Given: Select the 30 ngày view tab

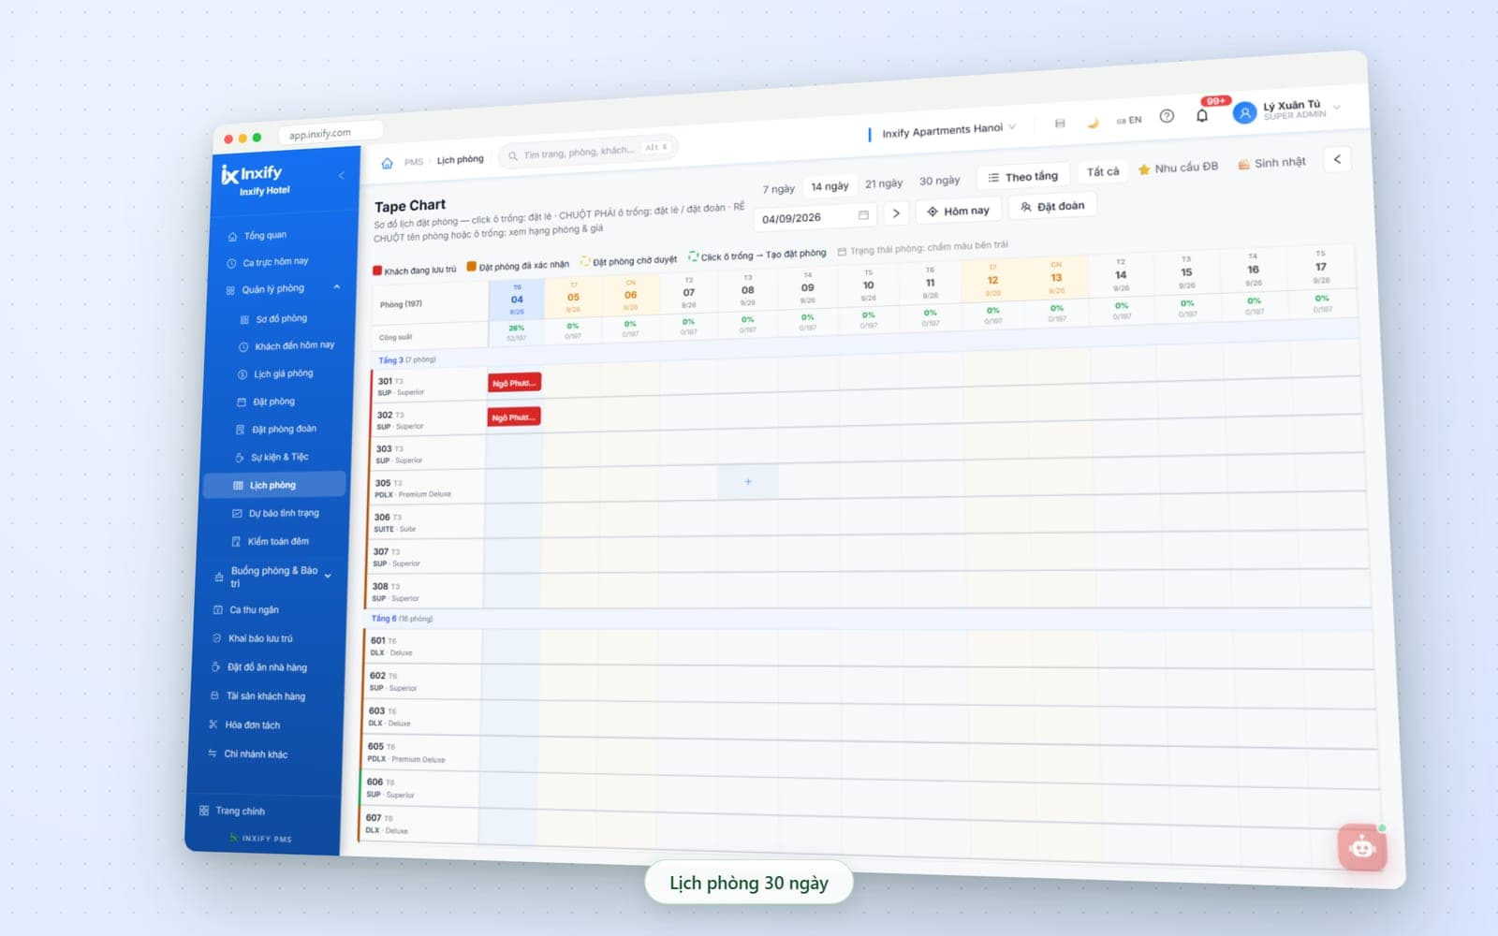Looking at the screenshot, I should pyautogui.click(x=939, y=181).
